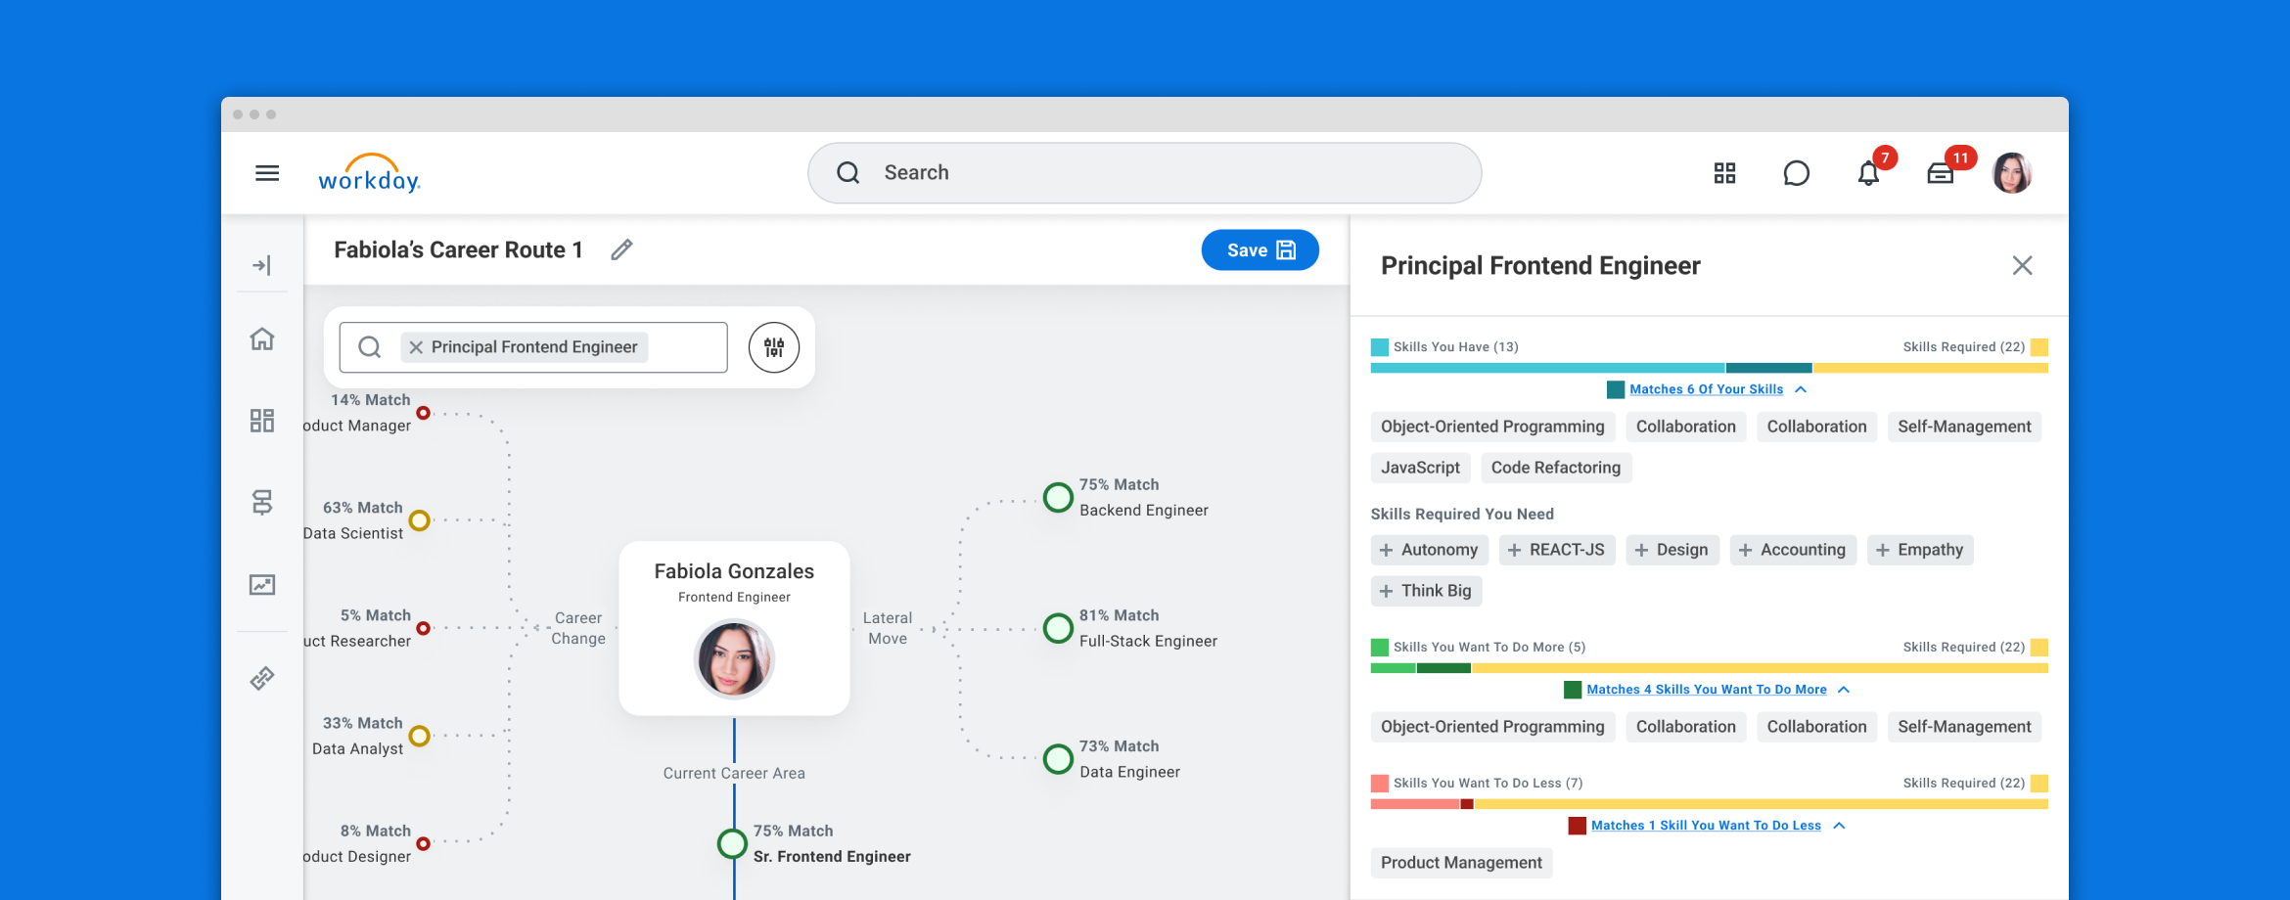Click Skills You Want To Do Less progress bar
2290x900 pixels.
click(1709, 804)
